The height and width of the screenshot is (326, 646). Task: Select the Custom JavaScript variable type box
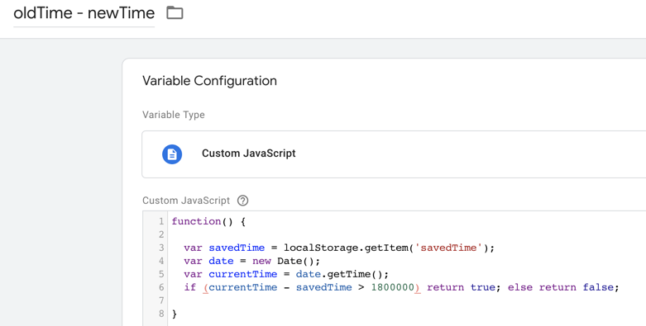pyautogui.click(x=394, y=154)
